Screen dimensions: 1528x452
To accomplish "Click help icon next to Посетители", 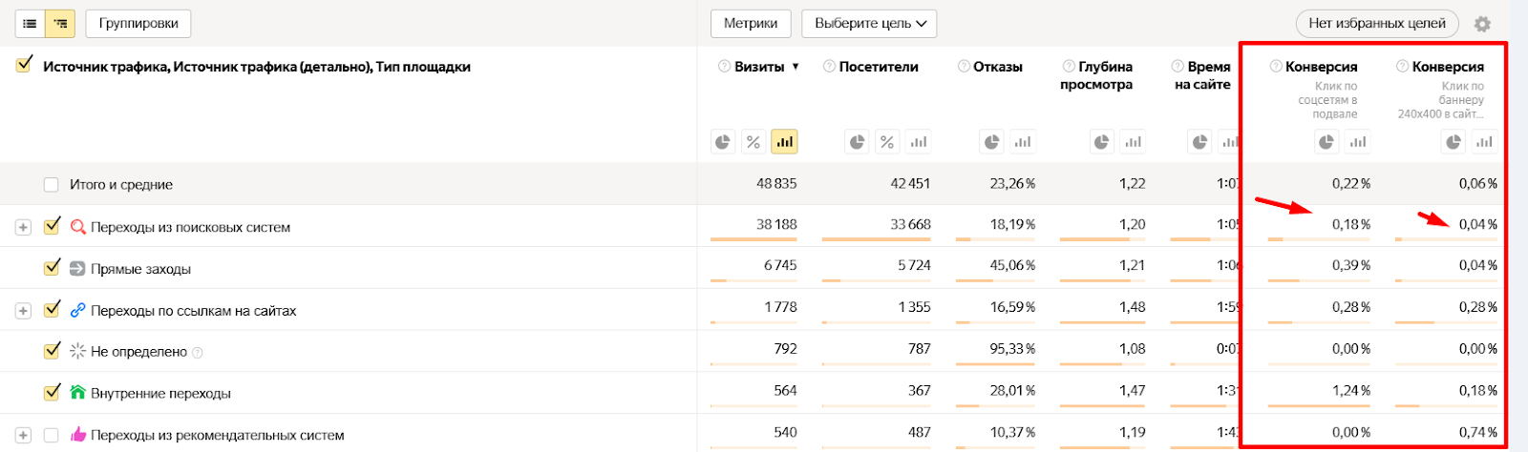I will point(829,67).
